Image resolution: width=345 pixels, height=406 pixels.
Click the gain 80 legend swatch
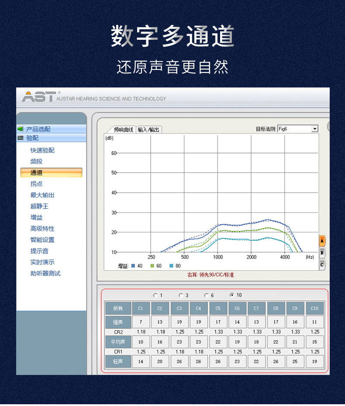pyautogui.click(x=171, y=266)
